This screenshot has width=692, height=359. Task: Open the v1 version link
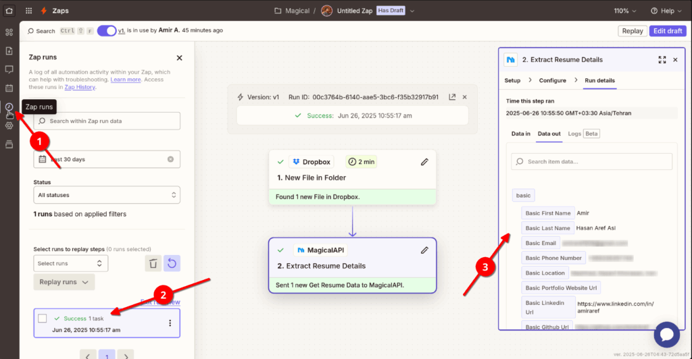pyautogui.click(x=122, y=30)
